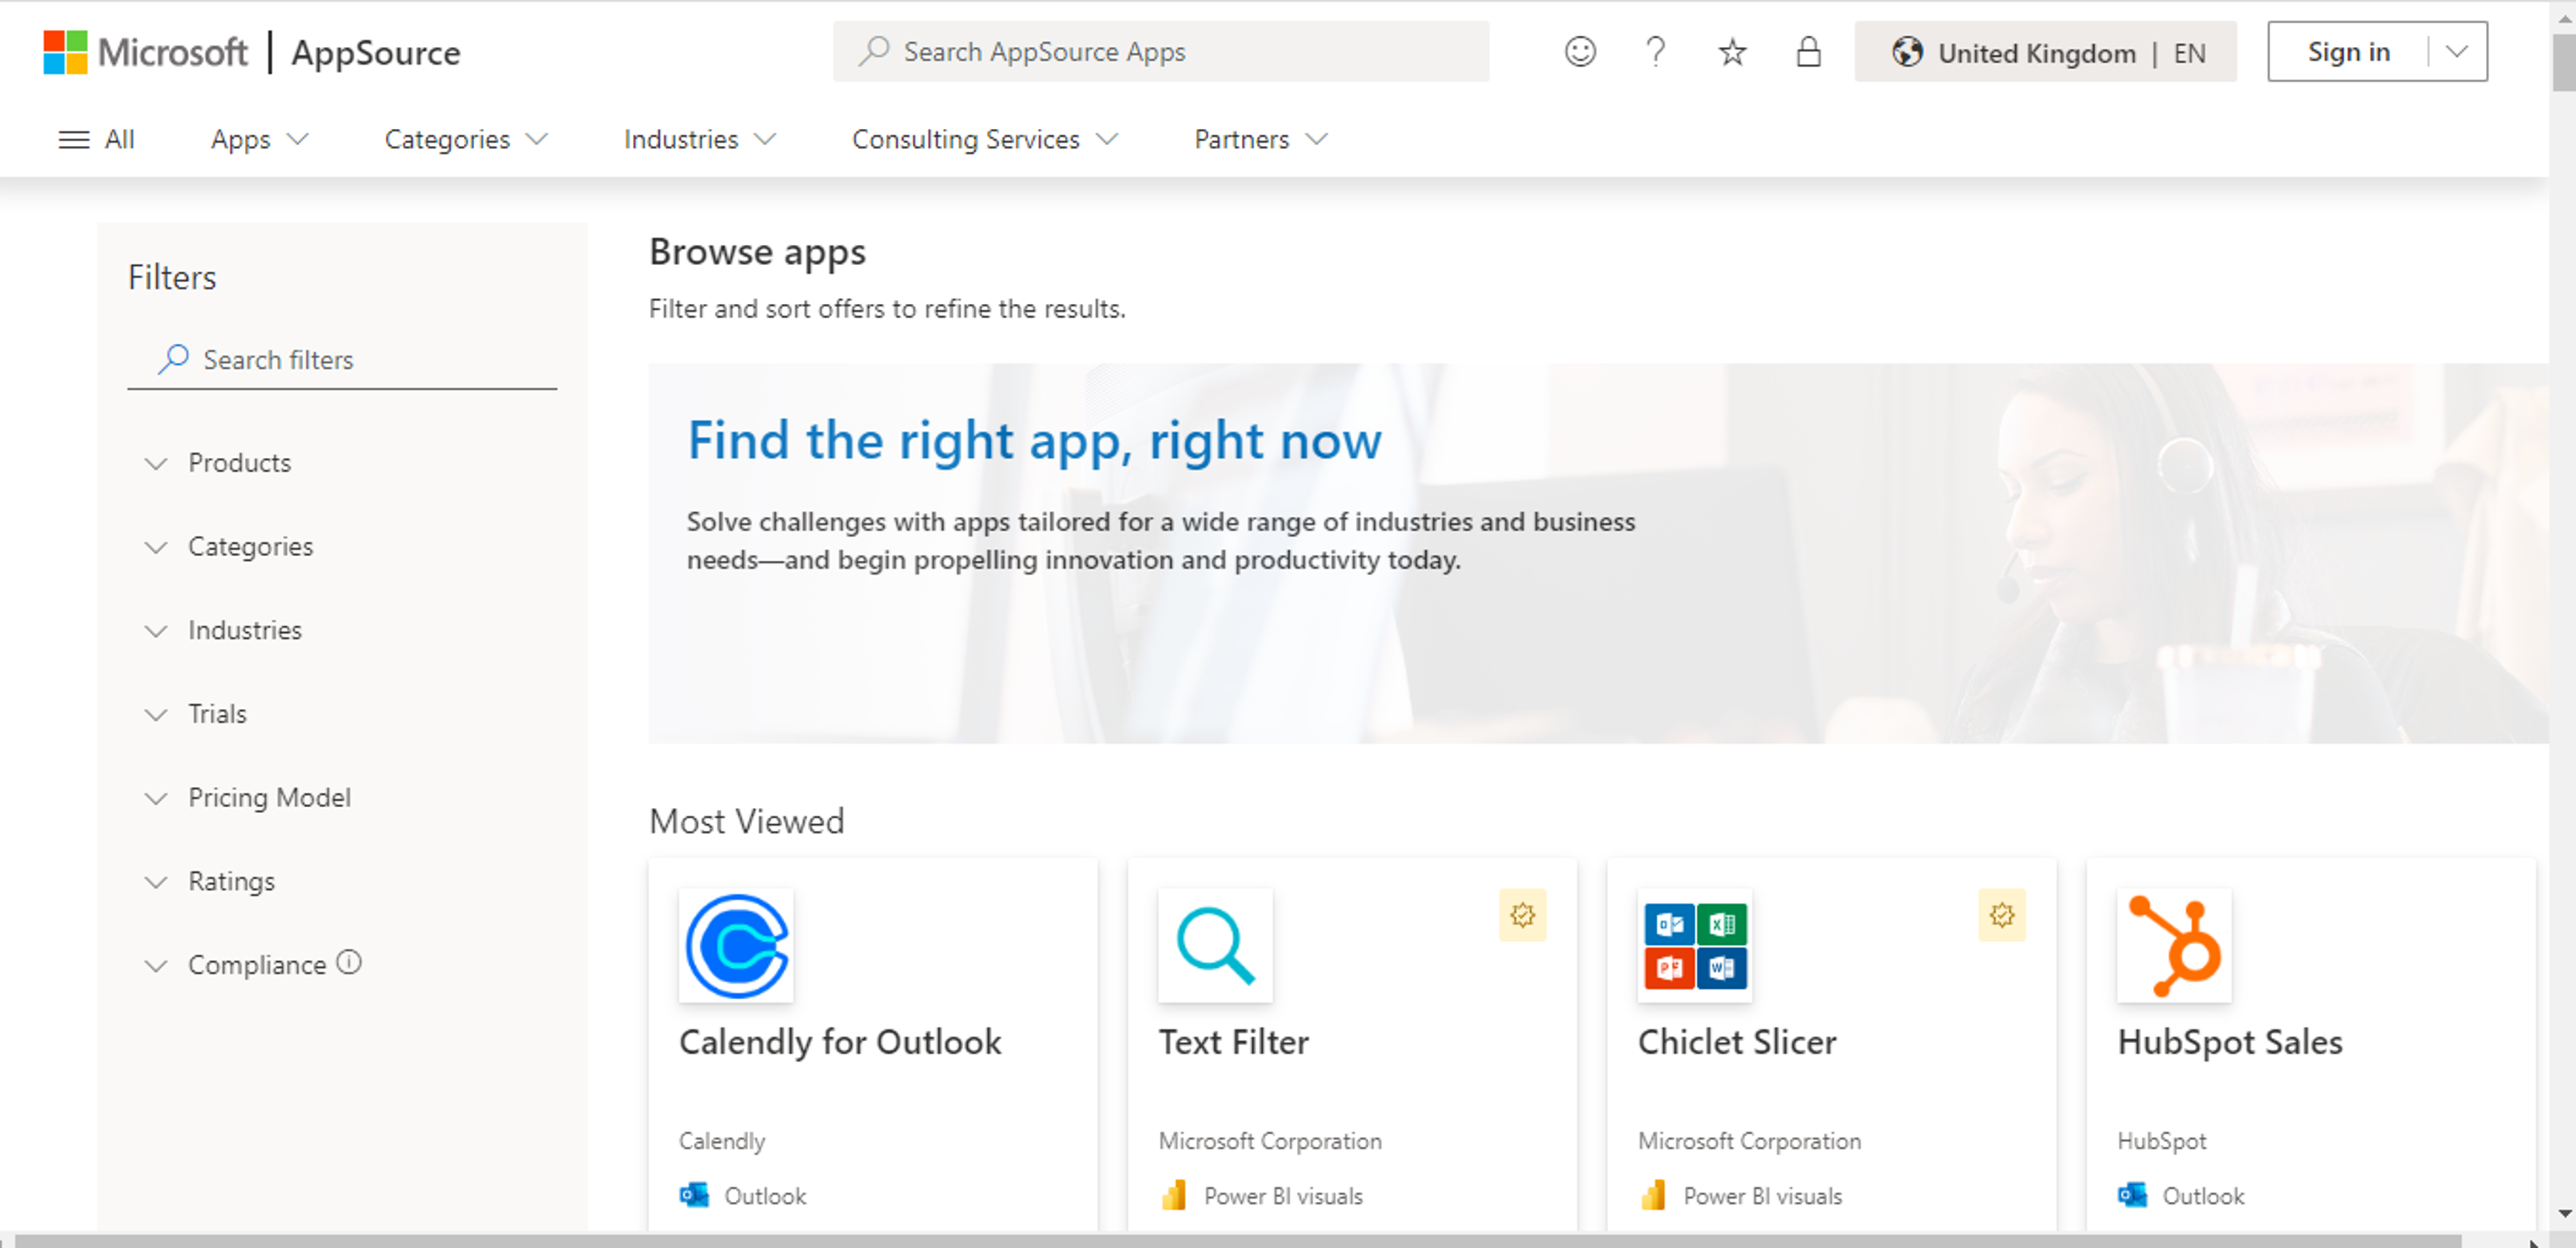2576x1248 pixels.
Task: Click the Search AppSource Apps field
Action: click(1161, 51)
